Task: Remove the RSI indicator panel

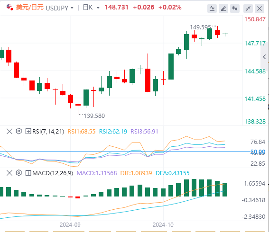Action: pyautogui.click(x=9, y=131)
